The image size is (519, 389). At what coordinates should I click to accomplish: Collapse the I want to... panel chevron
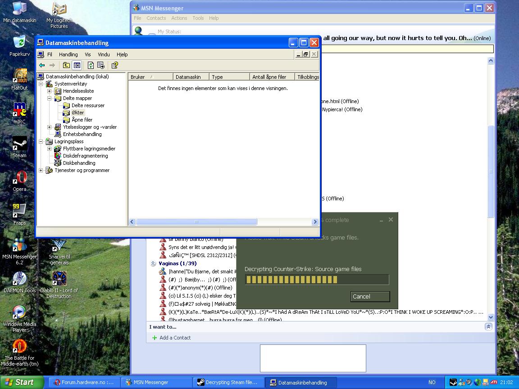(x=488, y=327)
